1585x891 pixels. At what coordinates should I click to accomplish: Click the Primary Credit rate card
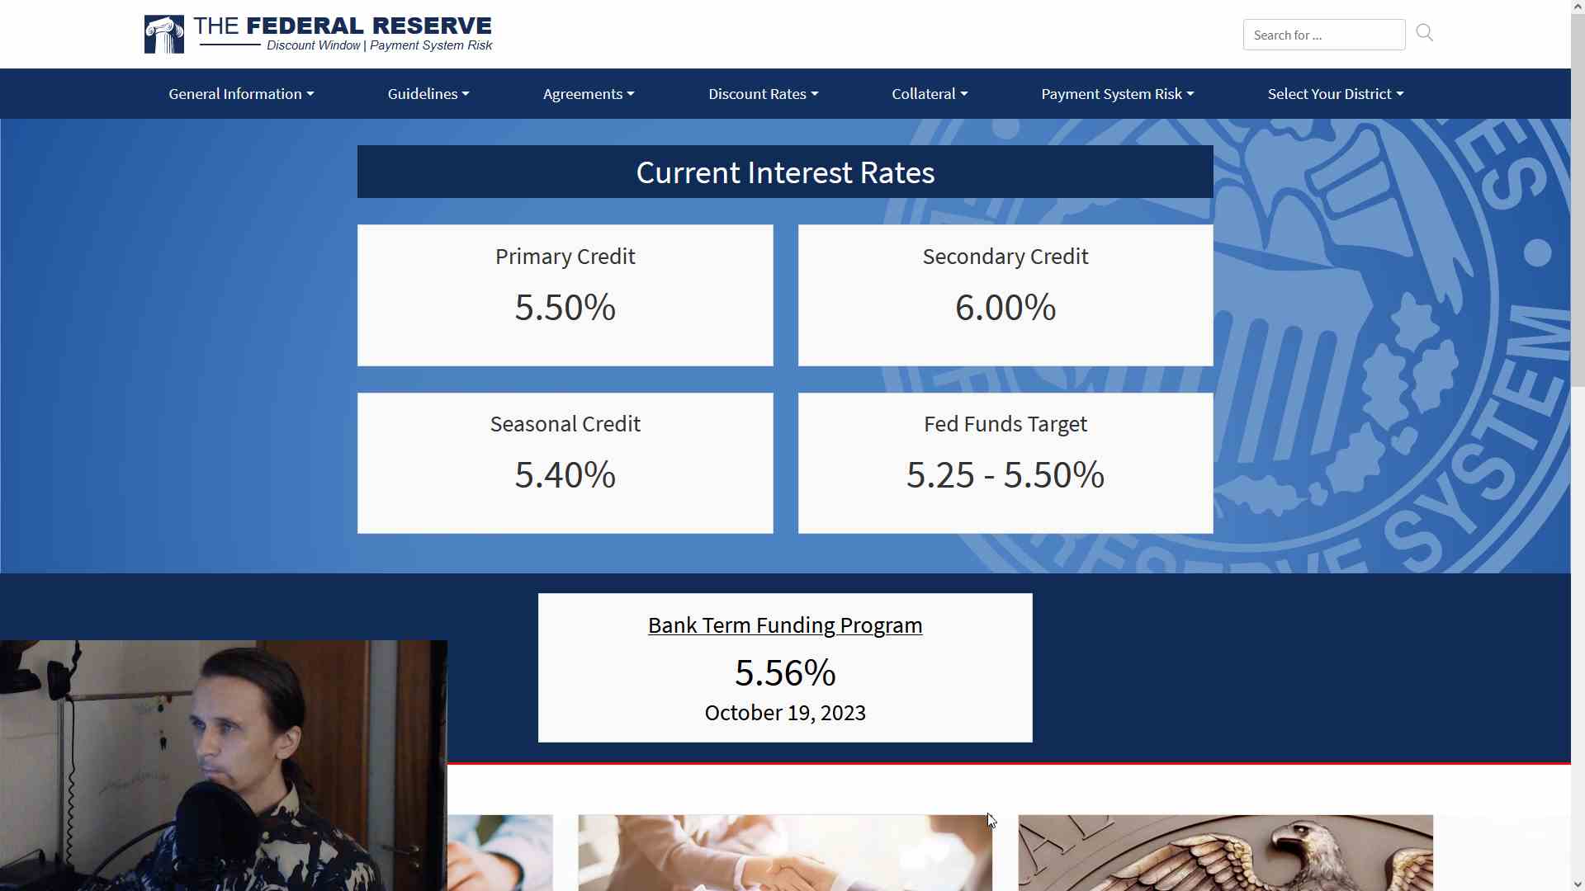565,295
